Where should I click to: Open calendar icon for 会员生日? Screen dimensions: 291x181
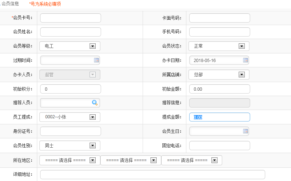click(245, 131)
